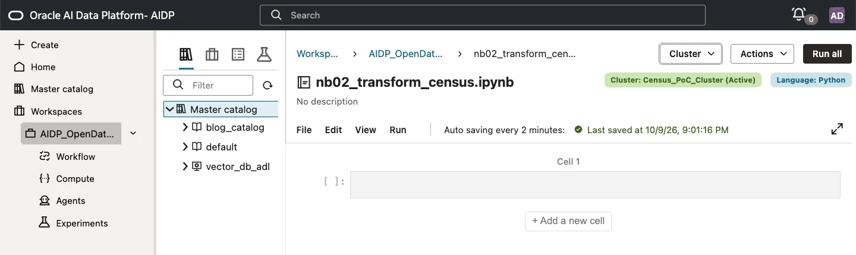
Task: Refresh the catalog tree
Action: [x=267, y=86]
